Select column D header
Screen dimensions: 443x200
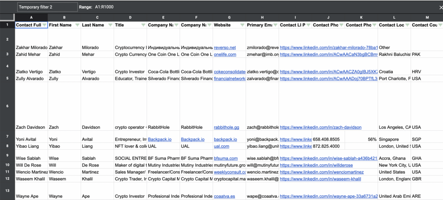(x=130, y=18)
